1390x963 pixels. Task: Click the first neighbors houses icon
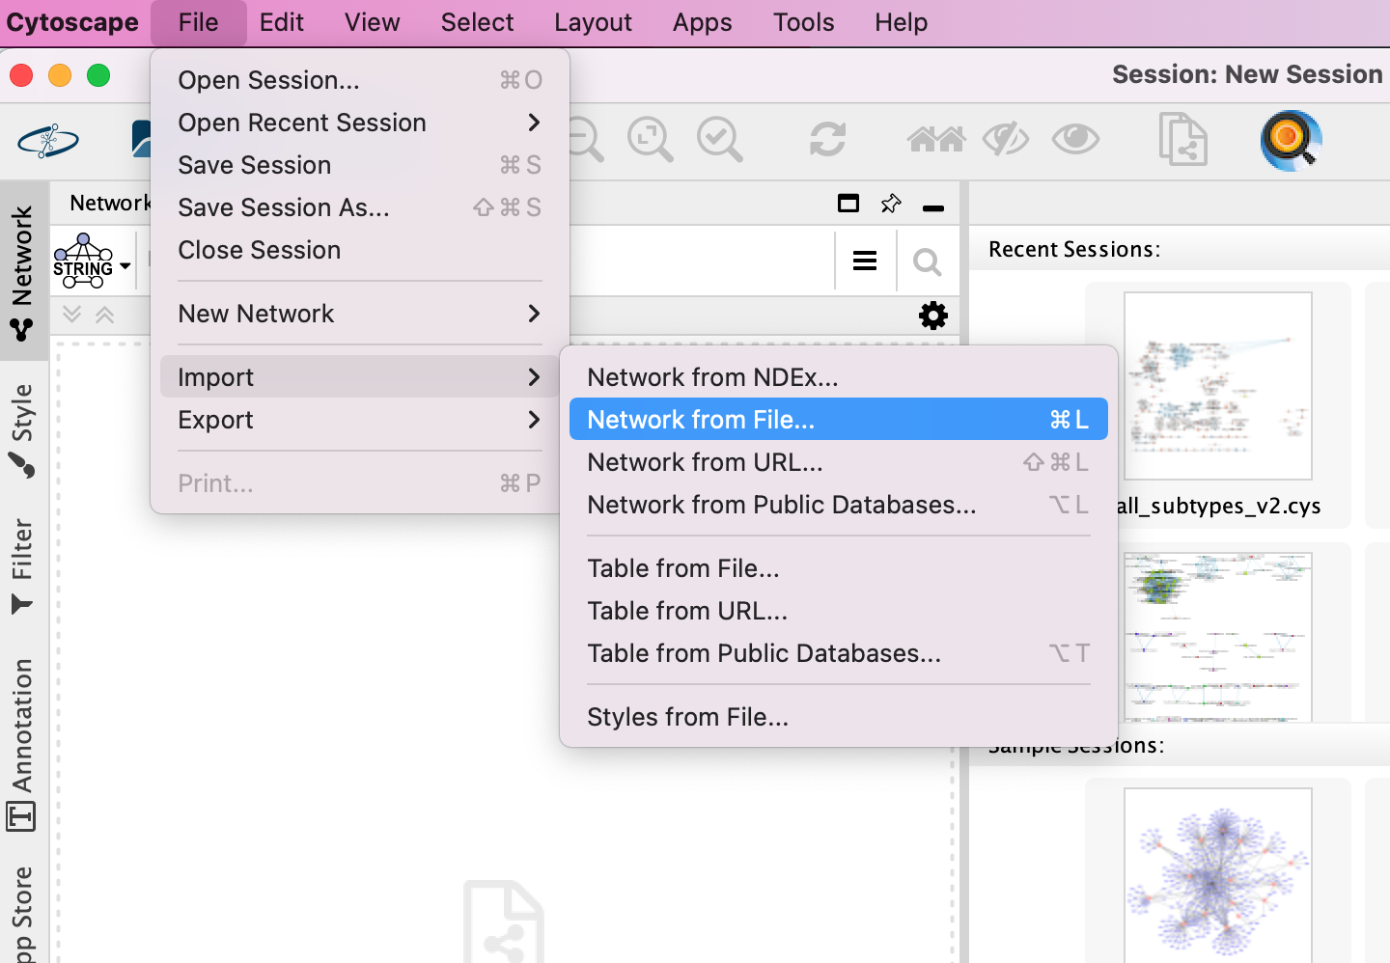coord(935,140)
